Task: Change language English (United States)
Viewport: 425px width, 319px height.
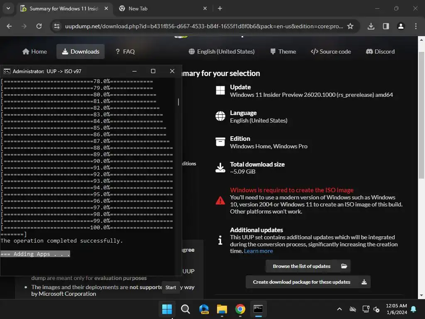Action: coord(222,52)
